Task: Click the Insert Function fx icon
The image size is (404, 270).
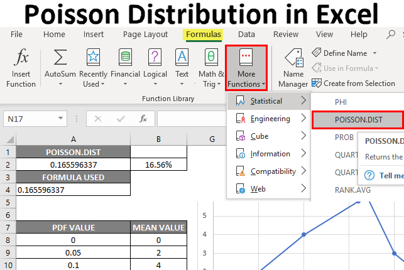Action: point(21,57)
